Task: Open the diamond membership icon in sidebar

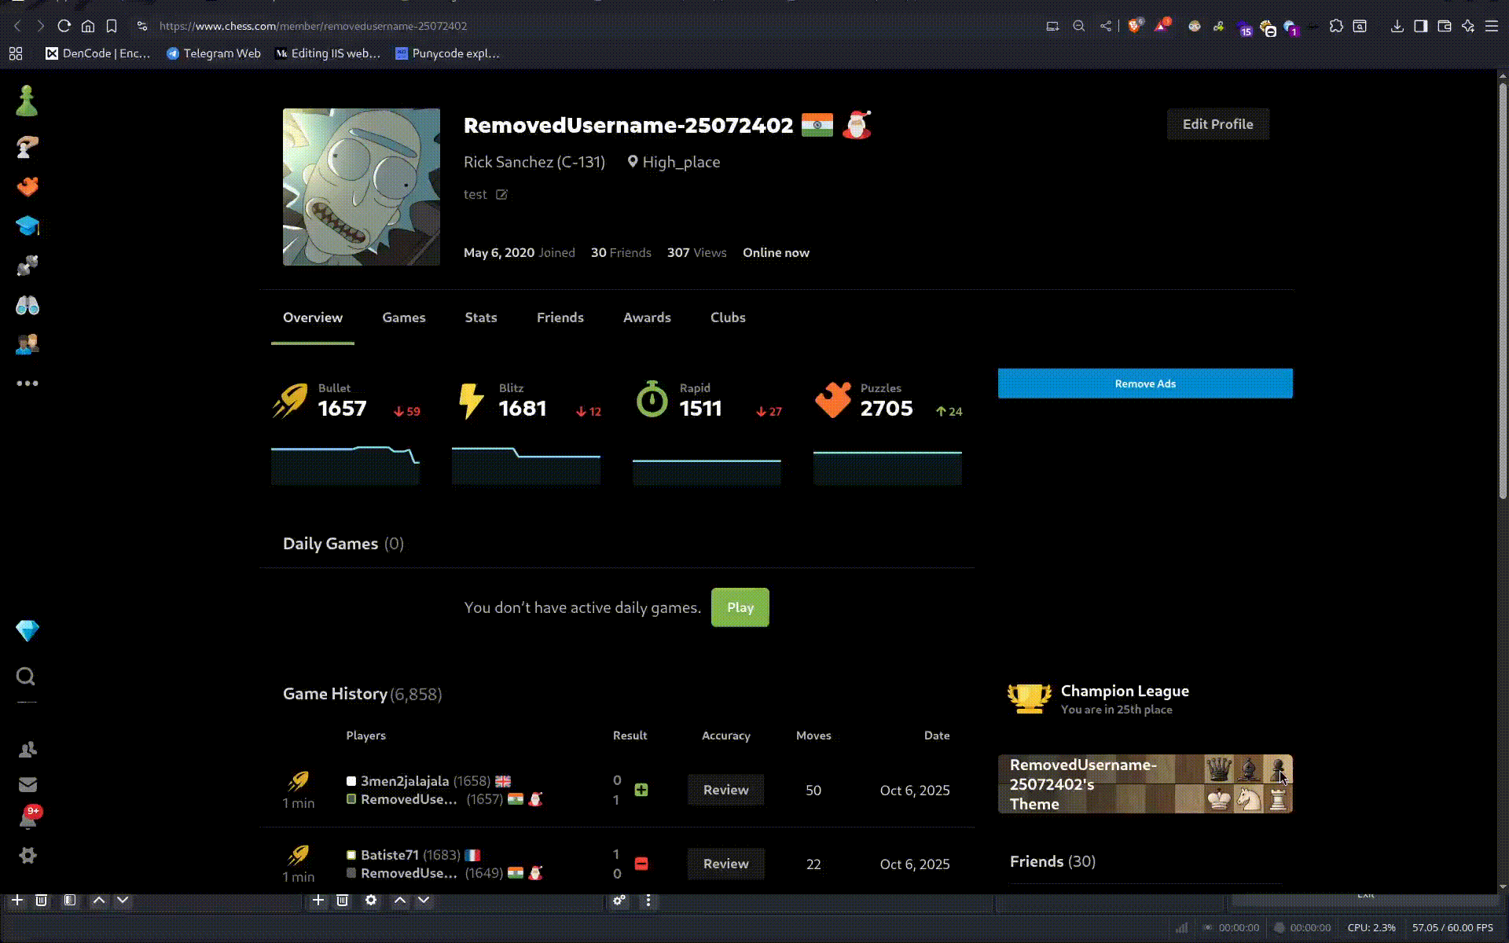Action: coord(28,631)
